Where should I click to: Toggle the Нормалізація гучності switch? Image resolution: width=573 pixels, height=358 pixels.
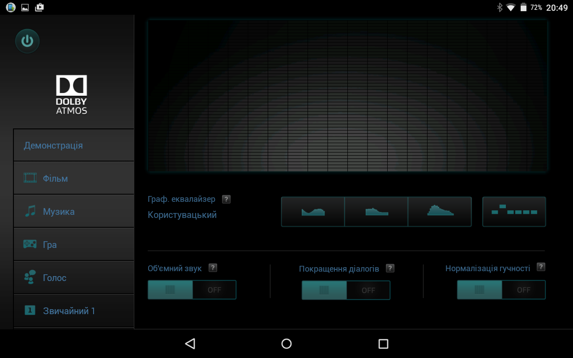pyautogui.click(x=501, y=290)
